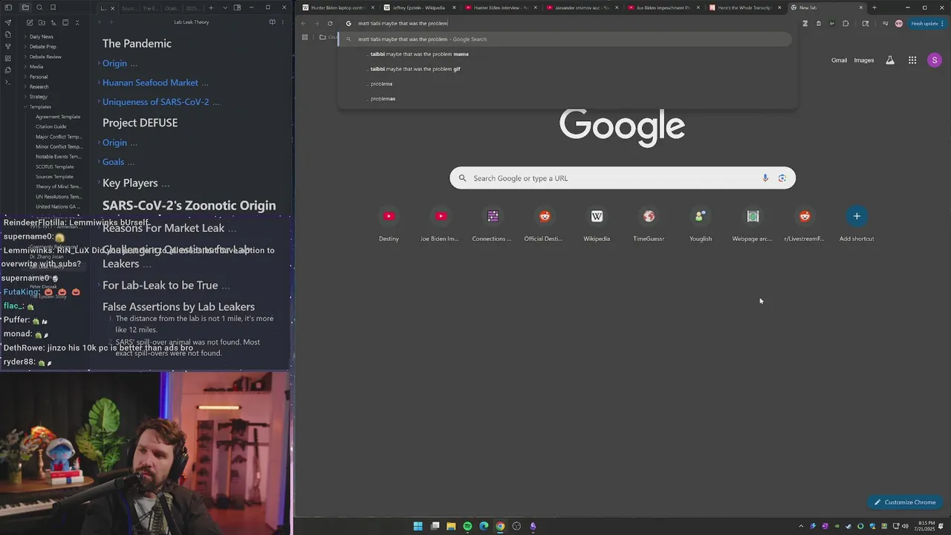Open the Windows Start menu
This screenshot has width=951, height=535.
418,526
